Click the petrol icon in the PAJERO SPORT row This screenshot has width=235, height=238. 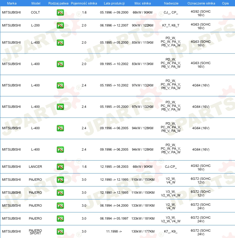[60, 231]
